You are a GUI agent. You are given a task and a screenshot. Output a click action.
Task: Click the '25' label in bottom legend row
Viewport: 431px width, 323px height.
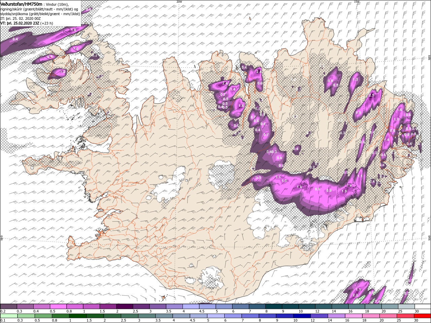coord(398,321)
